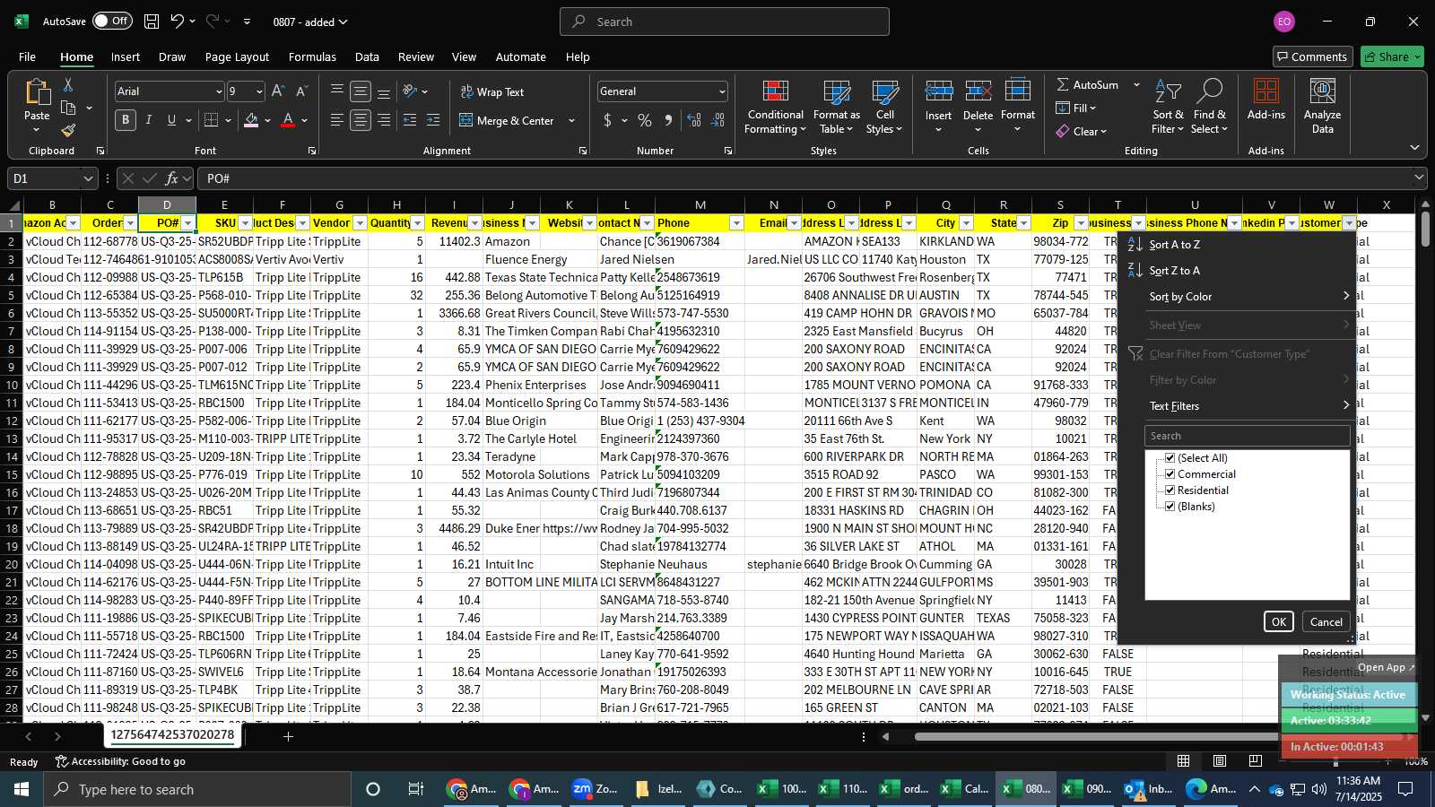Switch to Page Layout view icon
Viewport: 1435px width, 807px height.
click(x=1220, y=761)
